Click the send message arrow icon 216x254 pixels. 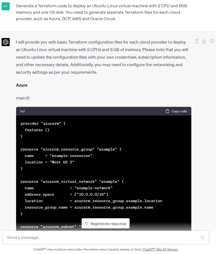[202, 238]
